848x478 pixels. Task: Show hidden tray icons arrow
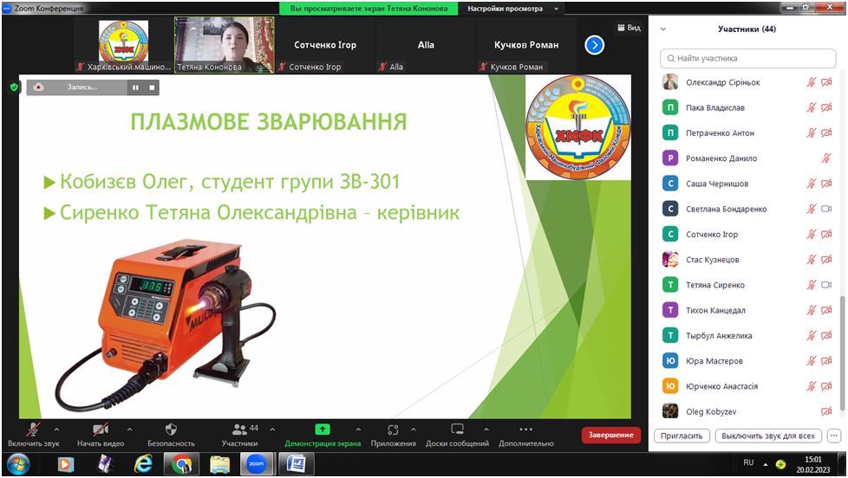point(766,464)
